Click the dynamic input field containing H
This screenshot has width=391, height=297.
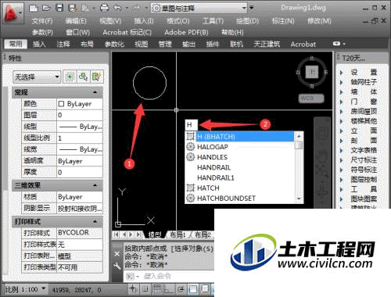[192, 125]
